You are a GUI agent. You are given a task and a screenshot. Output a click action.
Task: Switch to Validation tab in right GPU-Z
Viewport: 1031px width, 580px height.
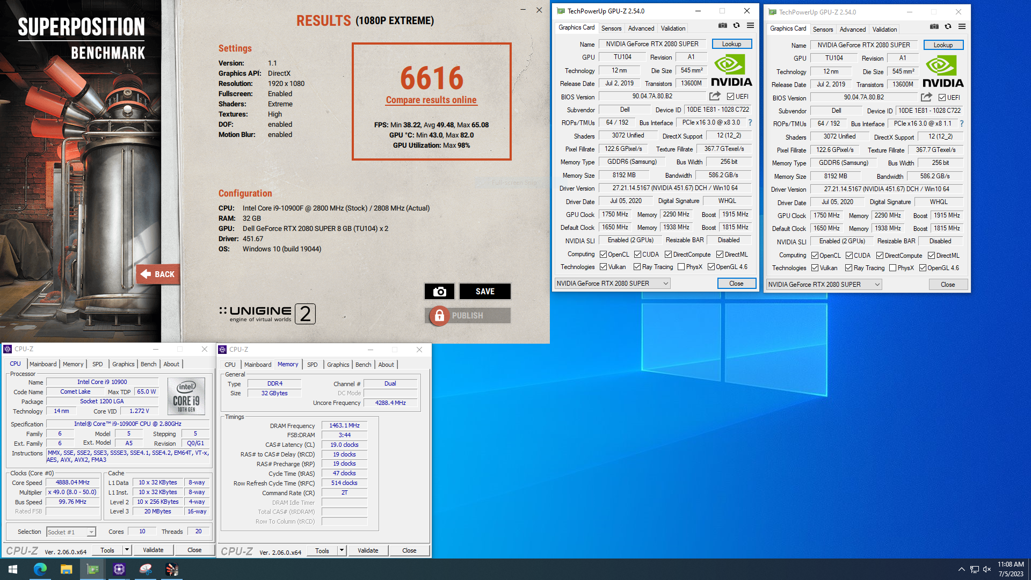point(884,30)
